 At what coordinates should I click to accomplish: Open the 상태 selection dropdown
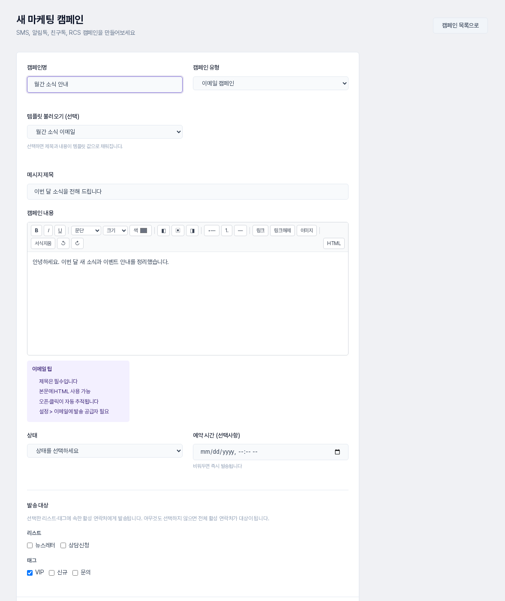point(105,451)
